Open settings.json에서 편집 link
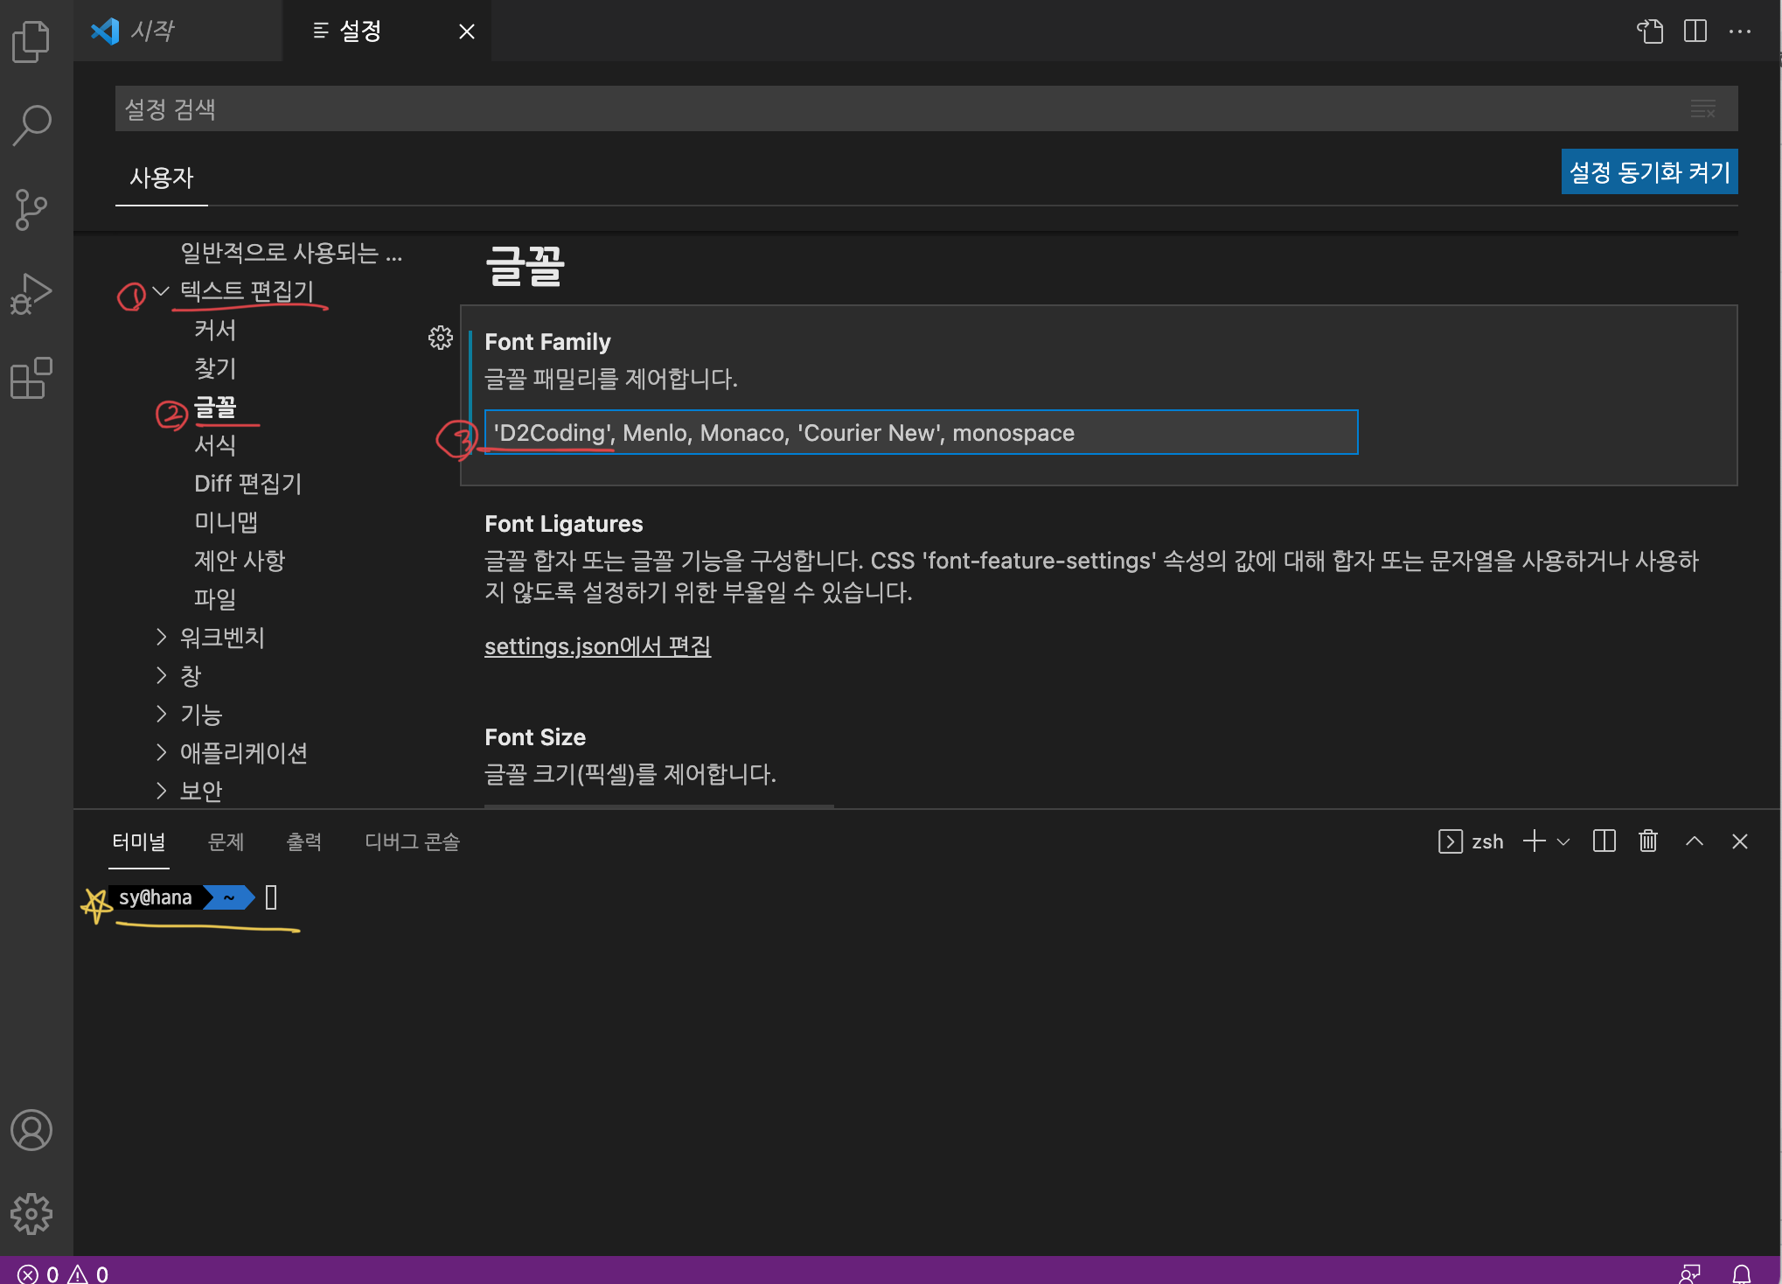This screenshot has height=1284, width=1782. 597,646
